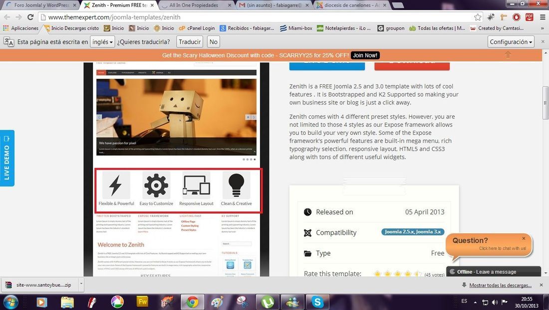Open Picasa from the taskbar
Image resolution: width=549 pixels, height=310 pixels.
[117, 302]
